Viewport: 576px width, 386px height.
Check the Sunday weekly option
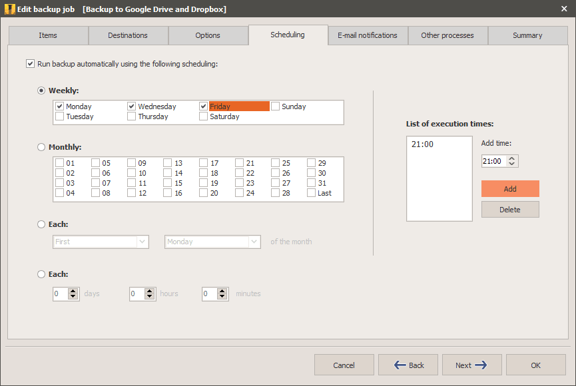pyautogui.click(x=276, y=106)
